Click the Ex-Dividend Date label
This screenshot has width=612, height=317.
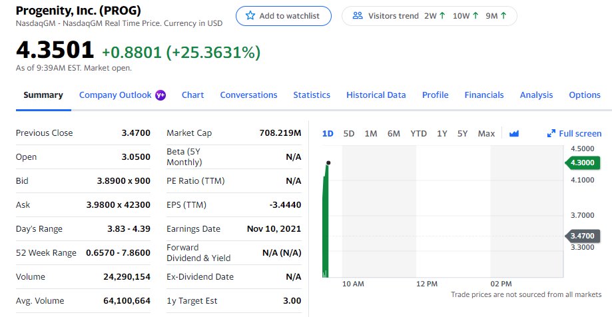[200, 277]
